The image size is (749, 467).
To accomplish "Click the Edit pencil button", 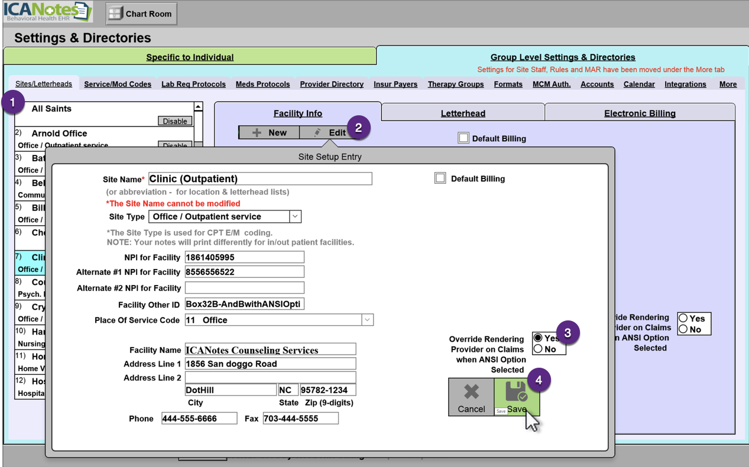I will point(330,132).
